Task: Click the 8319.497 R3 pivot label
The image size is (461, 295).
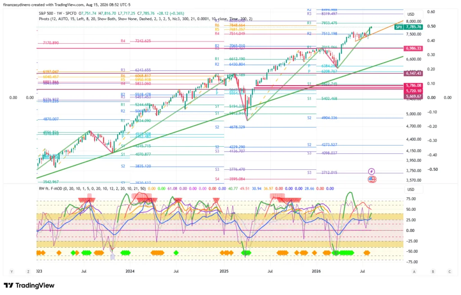Action: coord(329,14)
